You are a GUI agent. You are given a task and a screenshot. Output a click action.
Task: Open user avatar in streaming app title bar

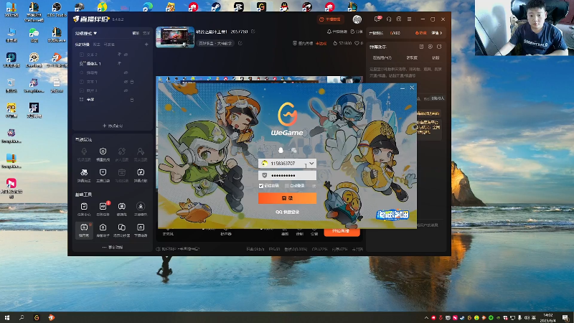point(357,19)
